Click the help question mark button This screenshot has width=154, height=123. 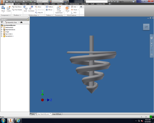133,2
